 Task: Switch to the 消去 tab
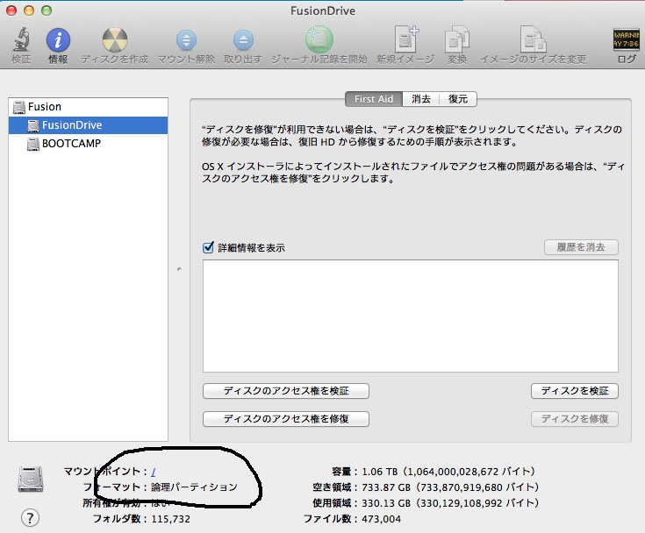click(x=421, y=99)
